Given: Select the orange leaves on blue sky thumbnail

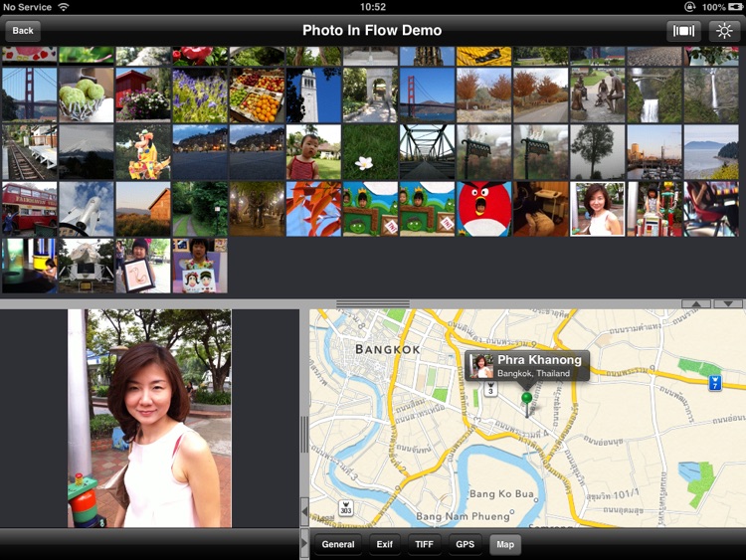Looking at the screenshot, I should click(313, 209).
